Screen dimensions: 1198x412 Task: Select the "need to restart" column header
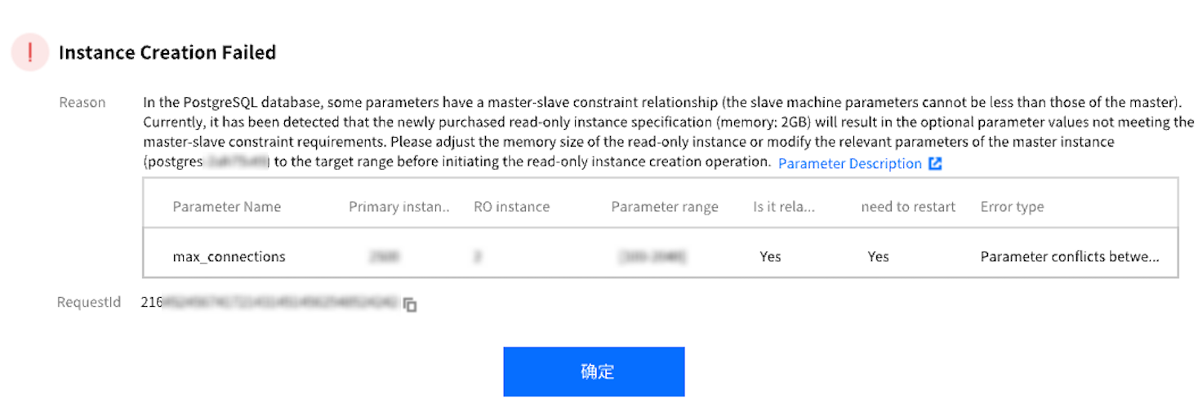click(907, 206)
